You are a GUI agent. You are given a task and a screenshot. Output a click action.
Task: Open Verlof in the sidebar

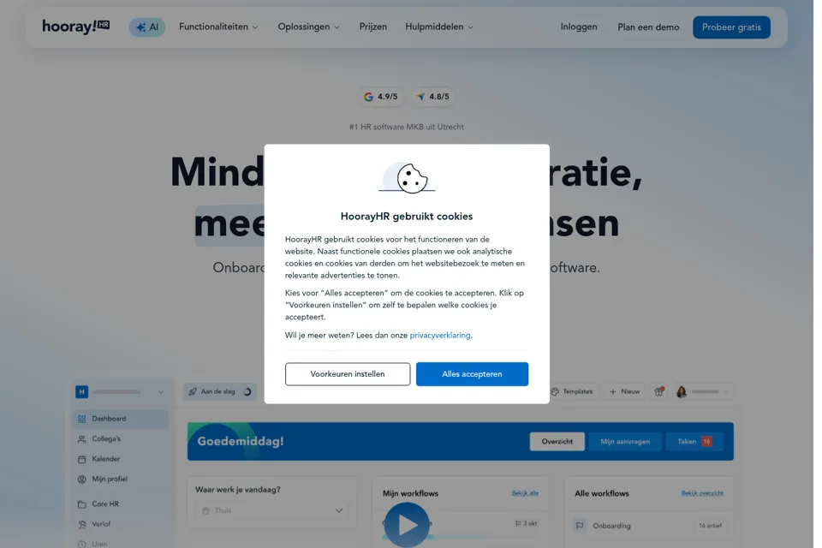coord(121,524)
